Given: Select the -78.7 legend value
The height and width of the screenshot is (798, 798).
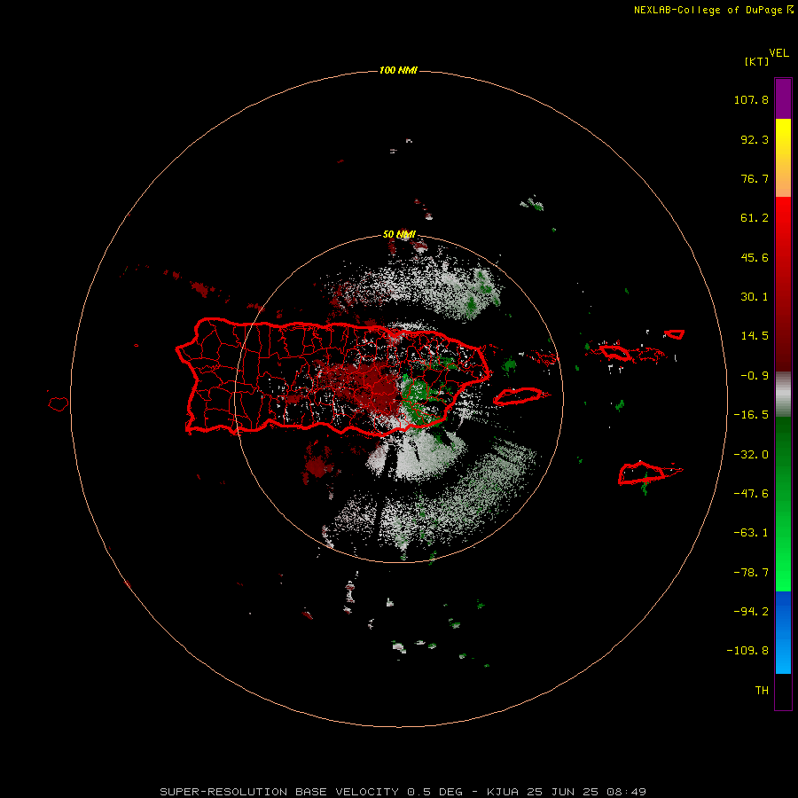Looking at the screenshot, I should pyautogui.click(x=751, y=573).
